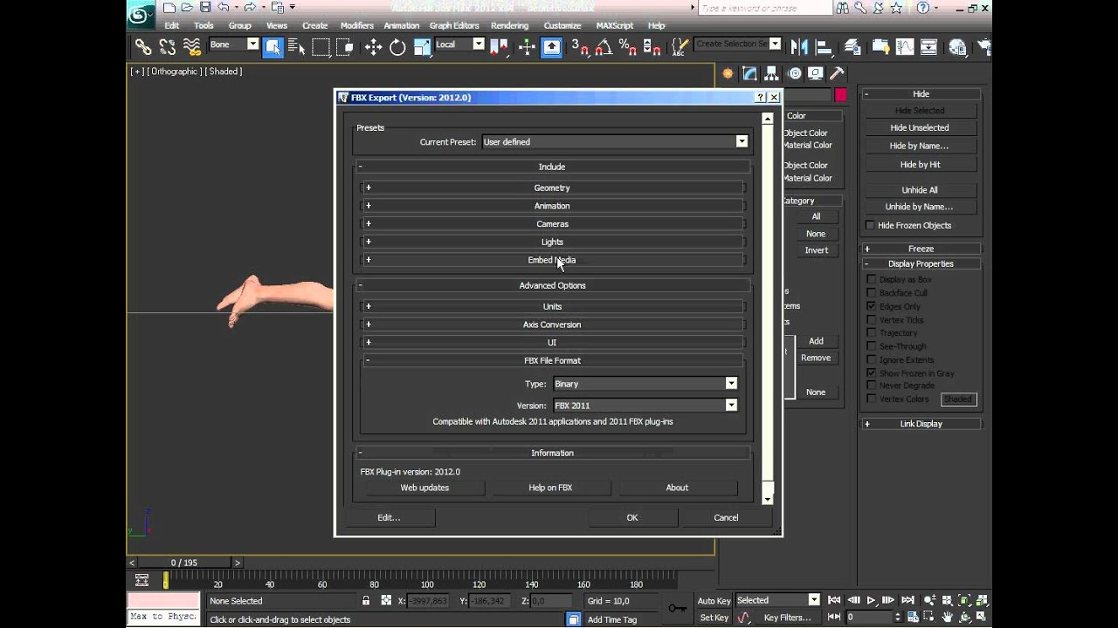Activate the Select Object tool
The image size is (1118, 628).
tap(273, 47)
